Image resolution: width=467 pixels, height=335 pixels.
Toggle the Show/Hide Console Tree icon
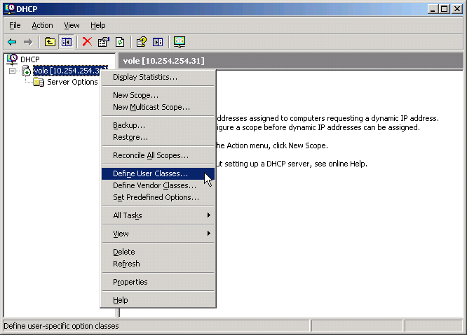pyautogui.click(x=66, y=42)
